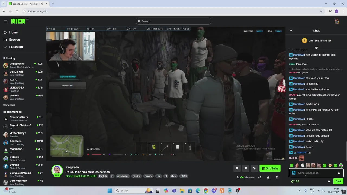Mute the tab audio speaker icon
Viewport: 347px width, 195px height.
click(42, 4)
